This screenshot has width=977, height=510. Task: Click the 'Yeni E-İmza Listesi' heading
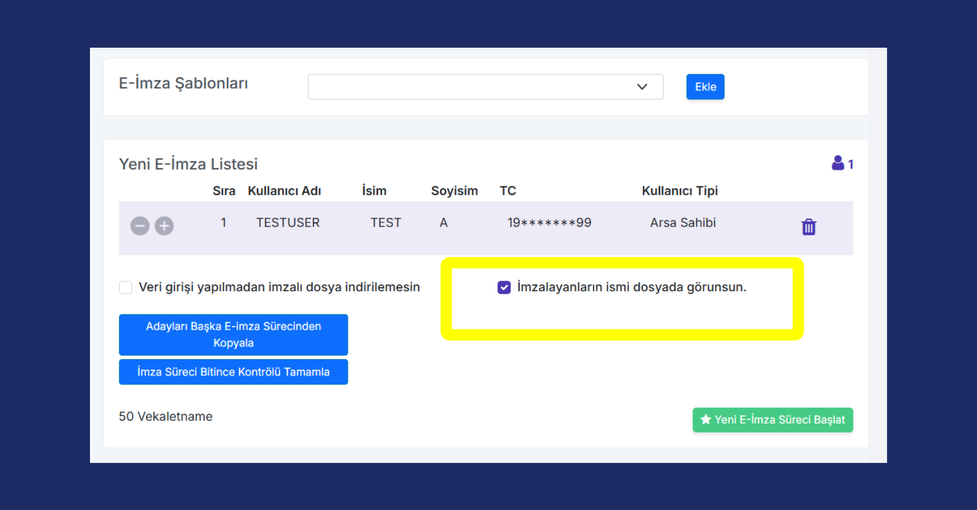click(188, 164)
